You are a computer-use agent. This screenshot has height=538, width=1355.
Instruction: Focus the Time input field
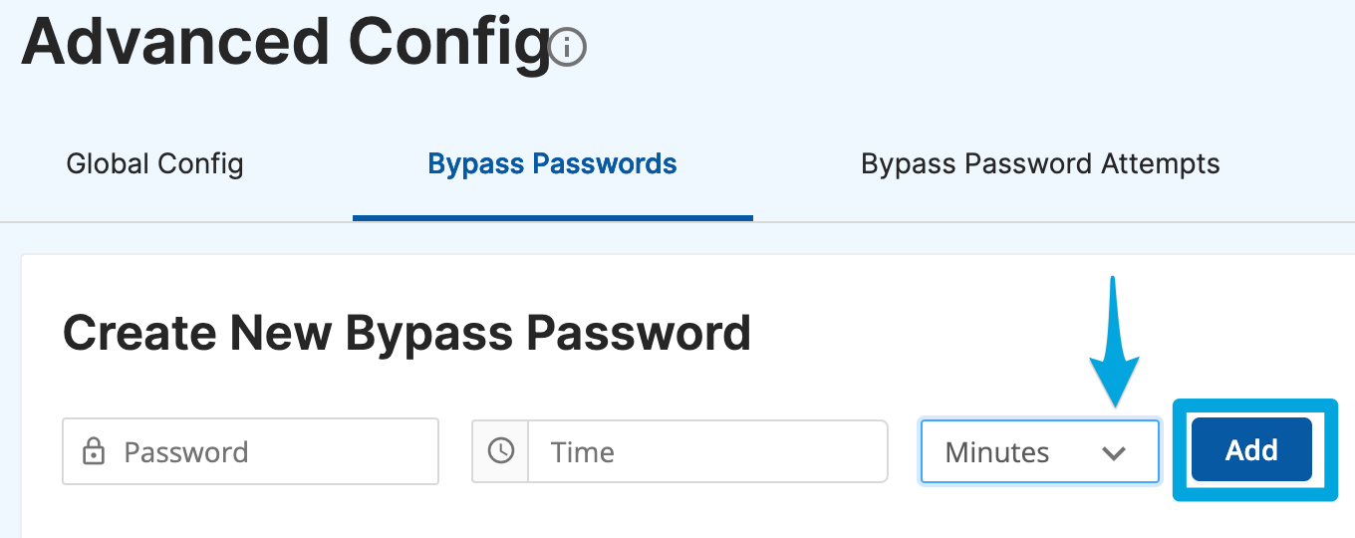(707, 451)
